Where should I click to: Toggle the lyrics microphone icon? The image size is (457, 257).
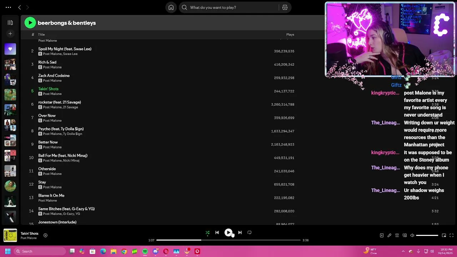tap(389, 235)
